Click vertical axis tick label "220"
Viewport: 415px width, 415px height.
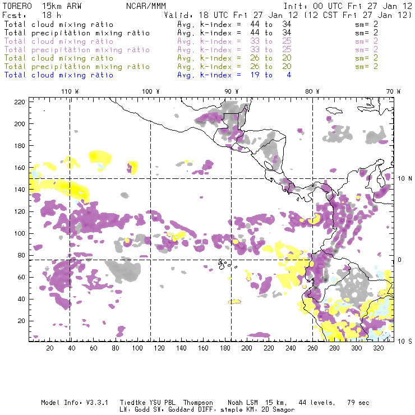click(x=20, y=102)
